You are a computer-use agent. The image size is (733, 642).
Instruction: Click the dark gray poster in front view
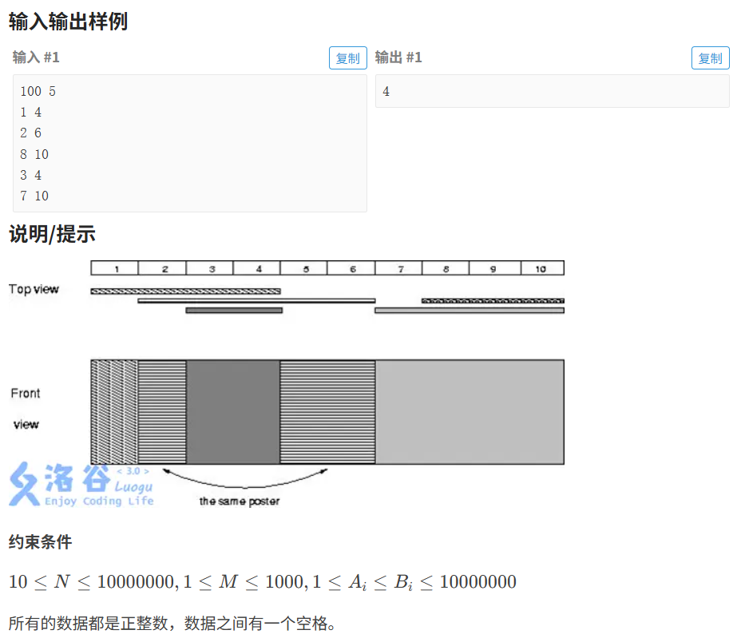233,412
